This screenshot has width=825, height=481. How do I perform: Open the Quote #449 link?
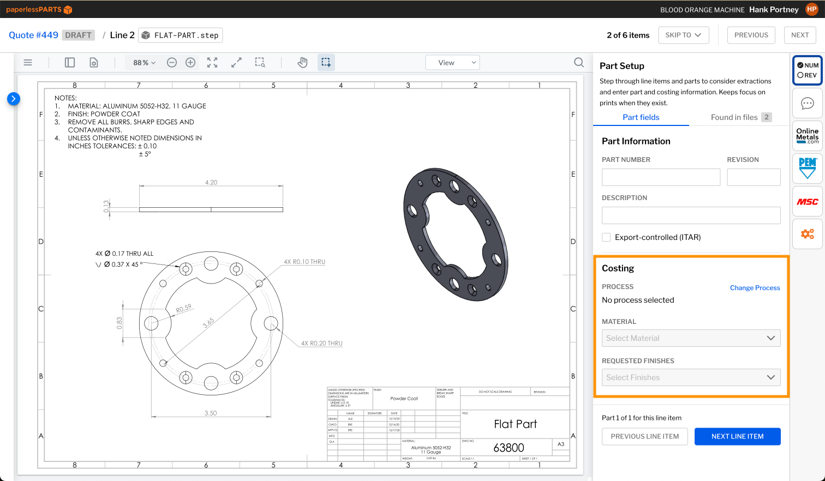[x=33, y=35]
